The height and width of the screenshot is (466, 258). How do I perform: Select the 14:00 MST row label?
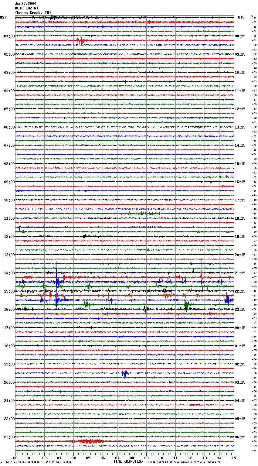9,273
